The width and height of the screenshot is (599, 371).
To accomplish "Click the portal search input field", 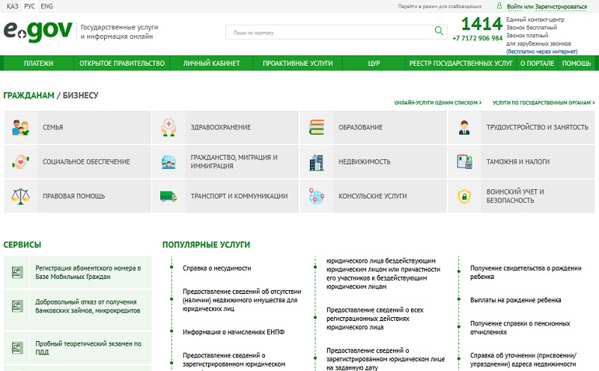I will point(329,32).
